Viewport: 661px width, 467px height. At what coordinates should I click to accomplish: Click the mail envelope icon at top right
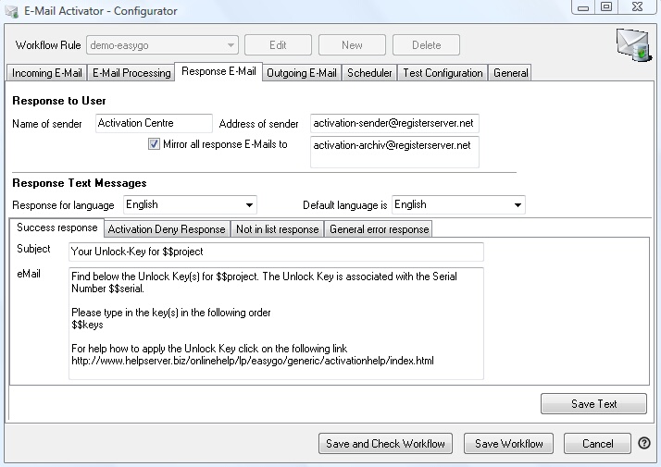click(632, 45)
